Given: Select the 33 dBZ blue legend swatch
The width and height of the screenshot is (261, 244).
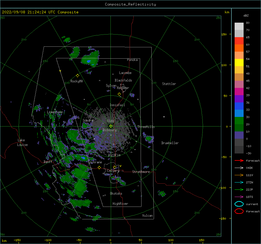Looking at the screenshot, I should (x=239, y=106).
